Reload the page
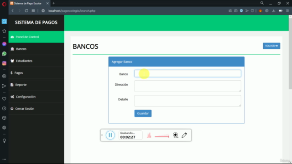The height and width of the screenshot is (164, 292). [26, 11]
